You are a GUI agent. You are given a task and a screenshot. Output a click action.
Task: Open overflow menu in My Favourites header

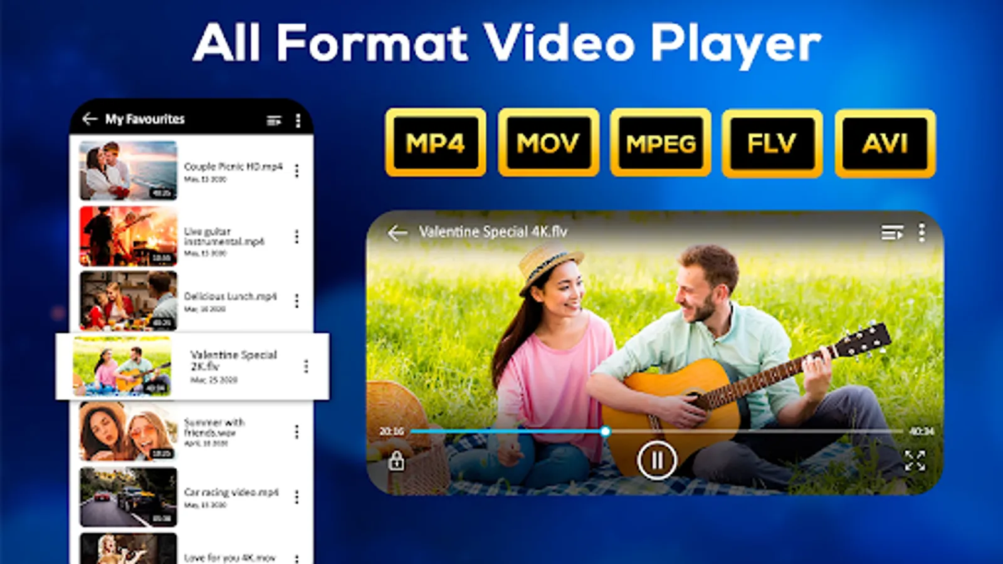298,120
